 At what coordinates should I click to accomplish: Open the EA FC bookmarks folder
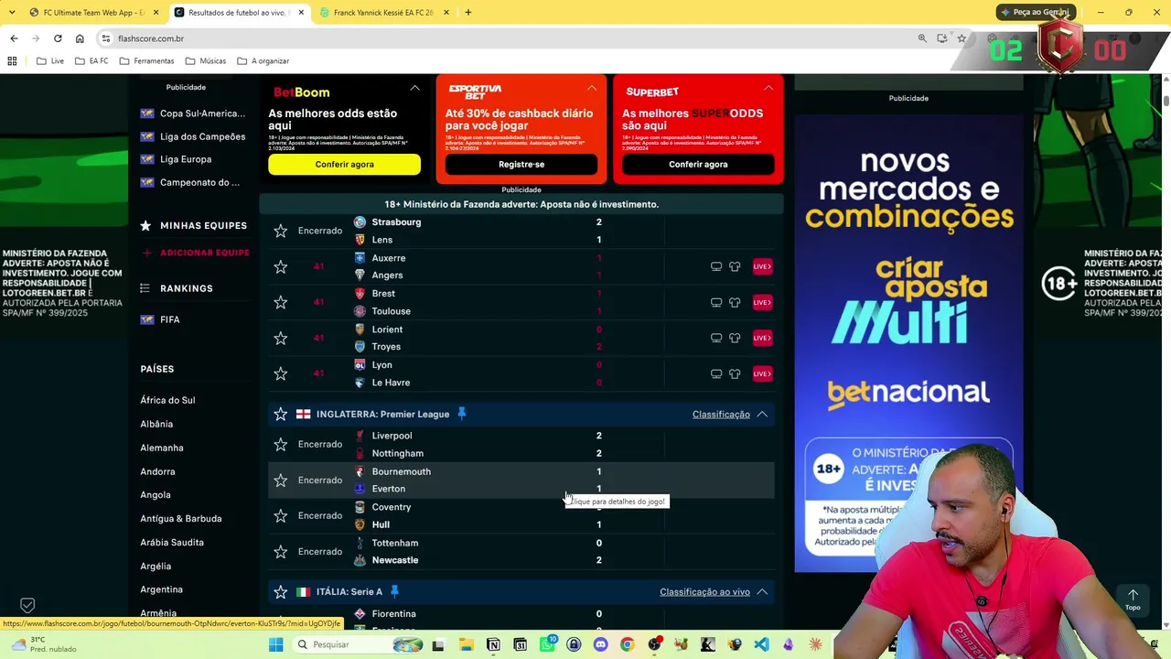coord(91,60)
